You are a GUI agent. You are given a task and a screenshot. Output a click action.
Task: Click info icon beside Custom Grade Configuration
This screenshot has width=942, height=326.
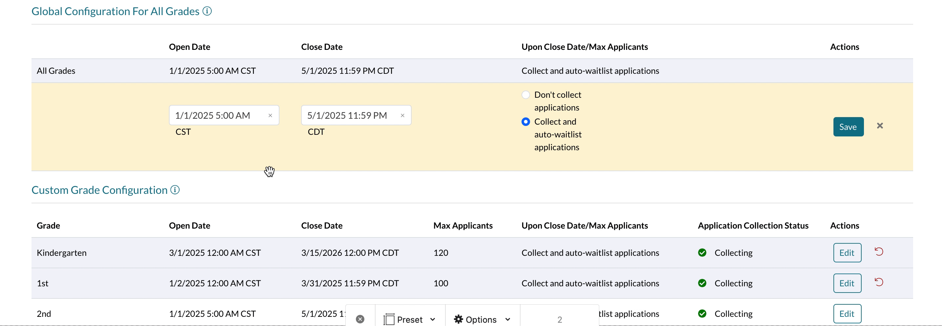(x=175, y=190)
